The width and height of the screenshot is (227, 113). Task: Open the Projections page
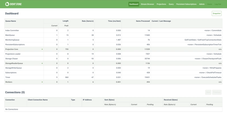161,4
